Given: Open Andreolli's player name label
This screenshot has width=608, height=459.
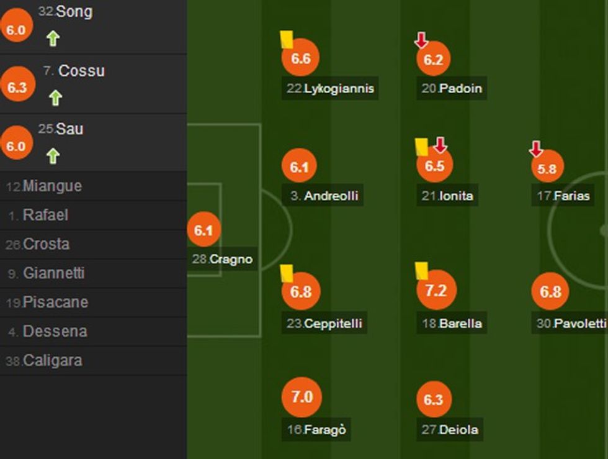Looking at the screenshot, I should tap(324, 196).
